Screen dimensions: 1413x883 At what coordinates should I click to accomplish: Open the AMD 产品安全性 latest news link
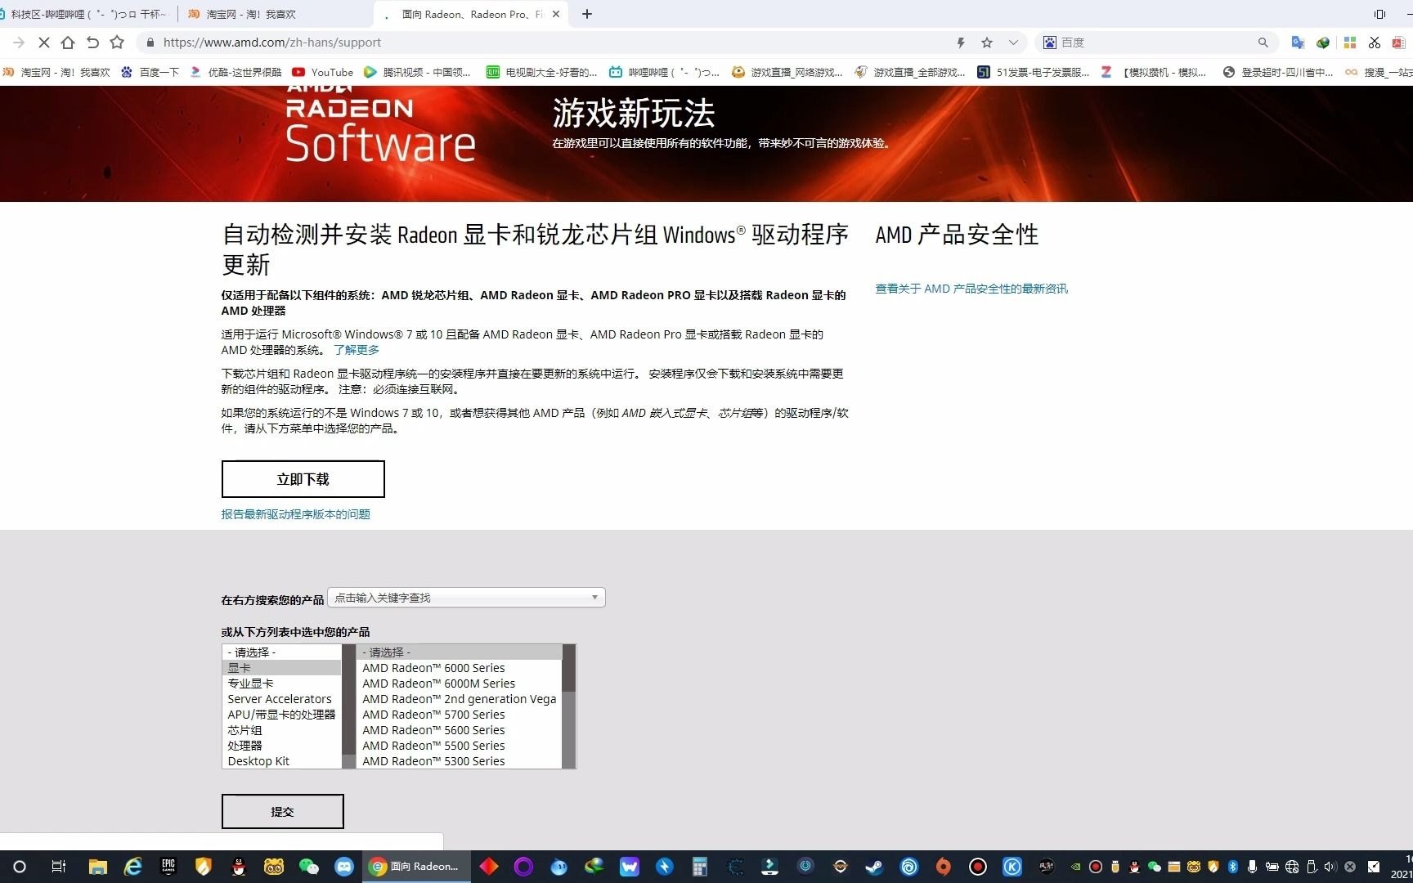(971, 289)
